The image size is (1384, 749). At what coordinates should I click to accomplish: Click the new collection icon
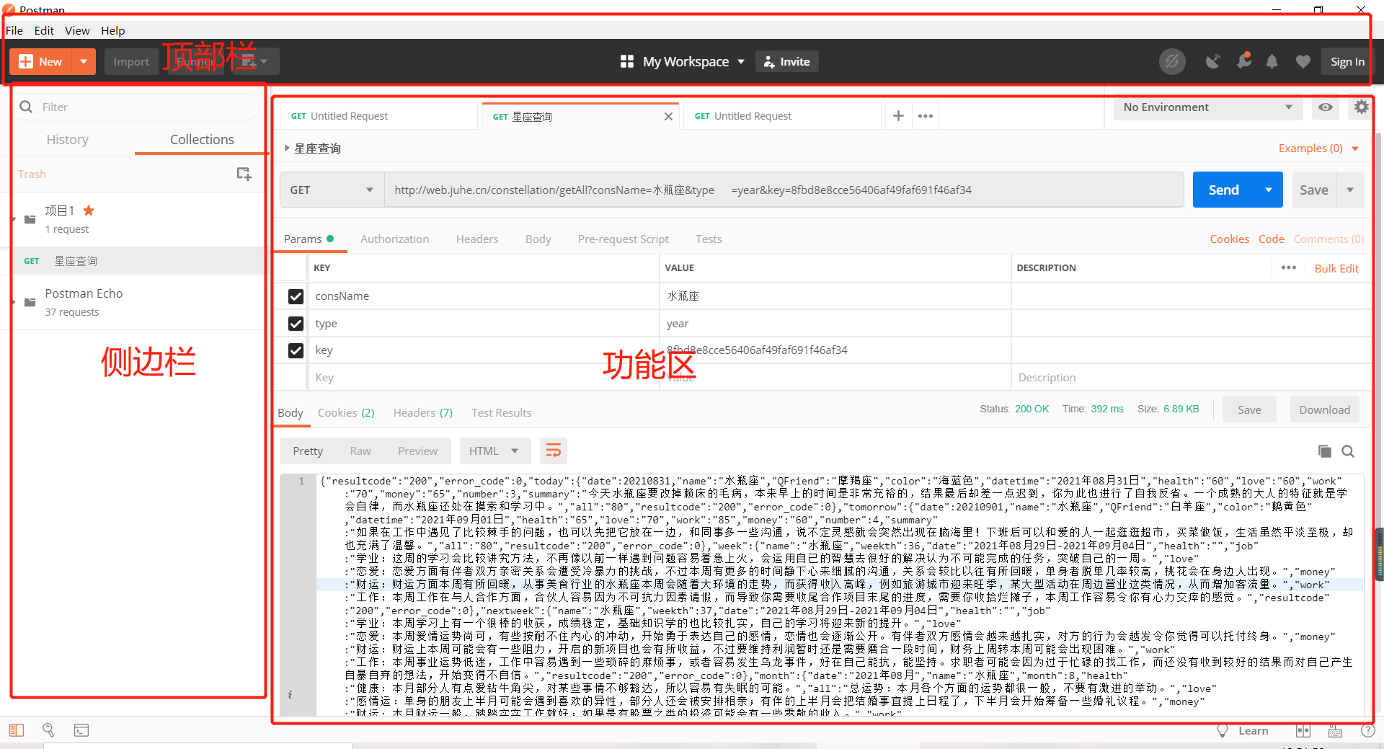tap(244, 174)
